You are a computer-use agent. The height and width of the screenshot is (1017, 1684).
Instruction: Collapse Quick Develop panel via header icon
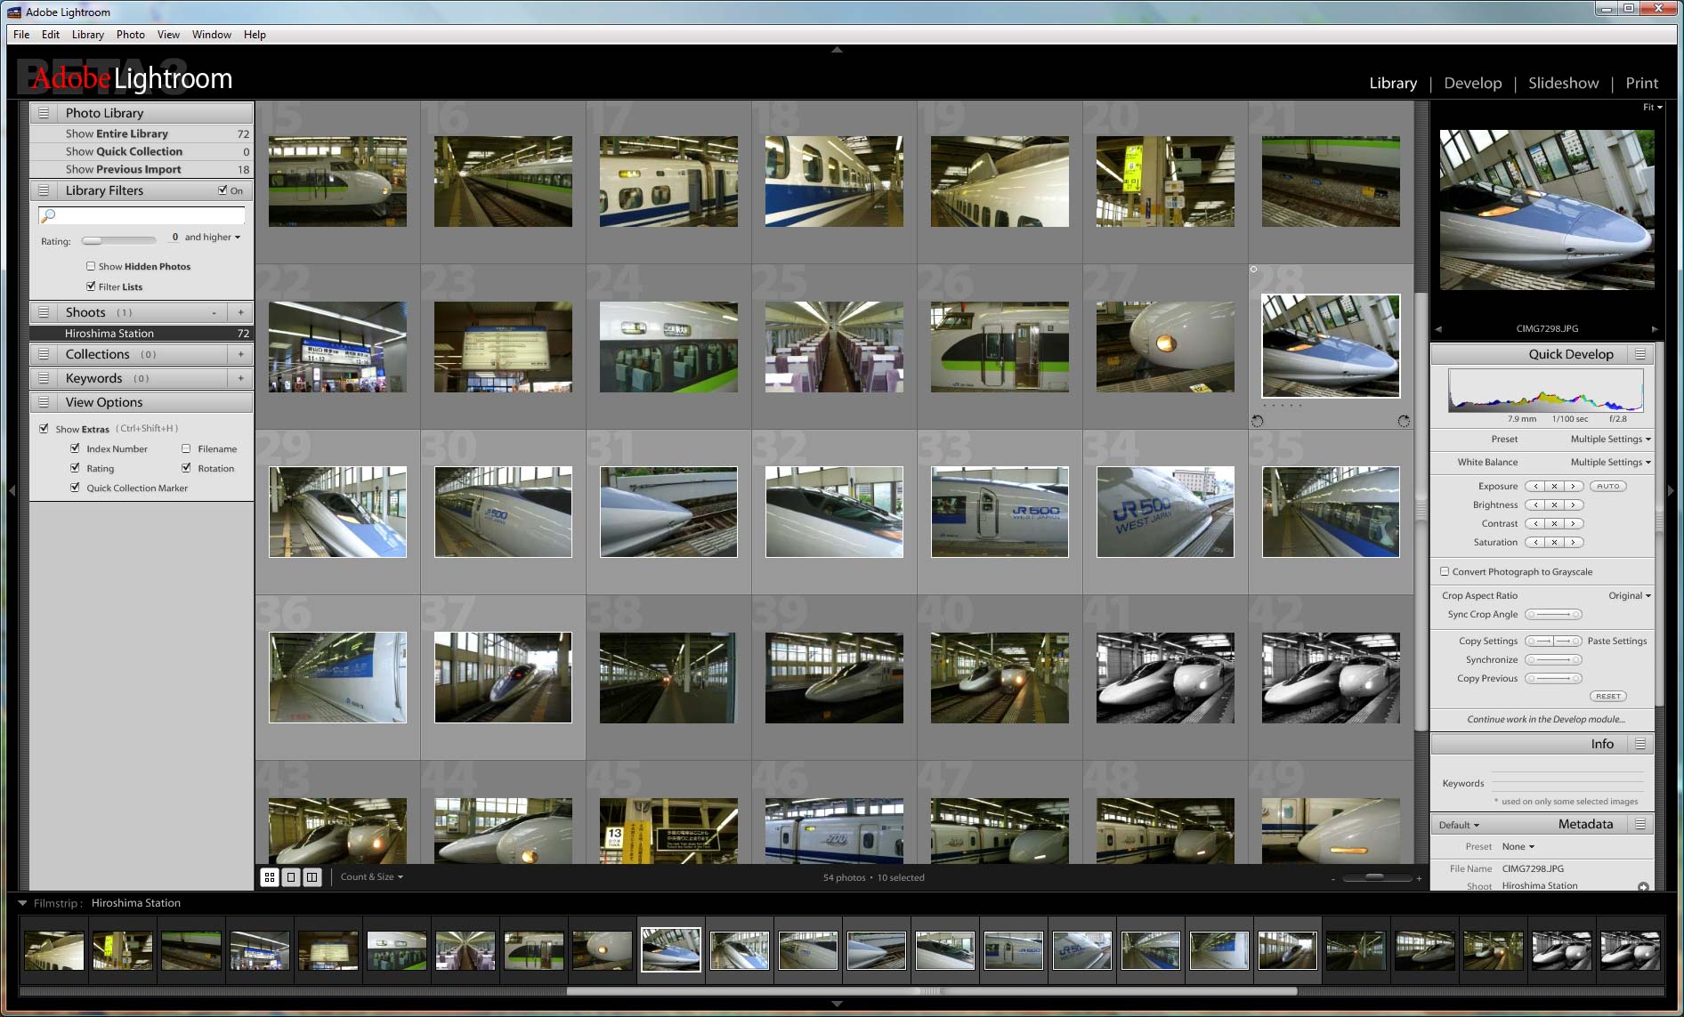(x=1639, y=354)
